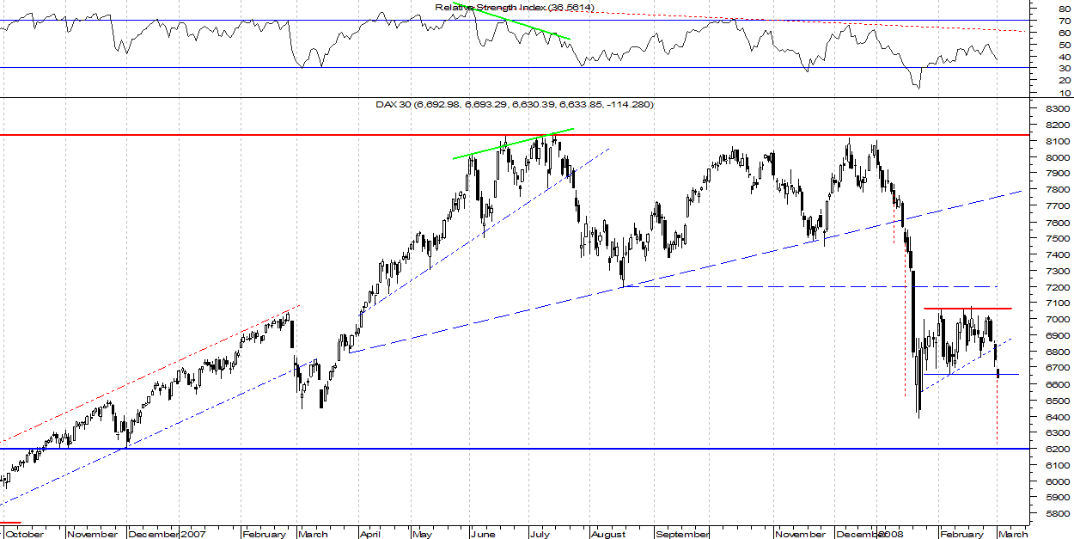Select the 6500 price axis label
Screen dimensions: 1074x539
tap(1059, 401)
